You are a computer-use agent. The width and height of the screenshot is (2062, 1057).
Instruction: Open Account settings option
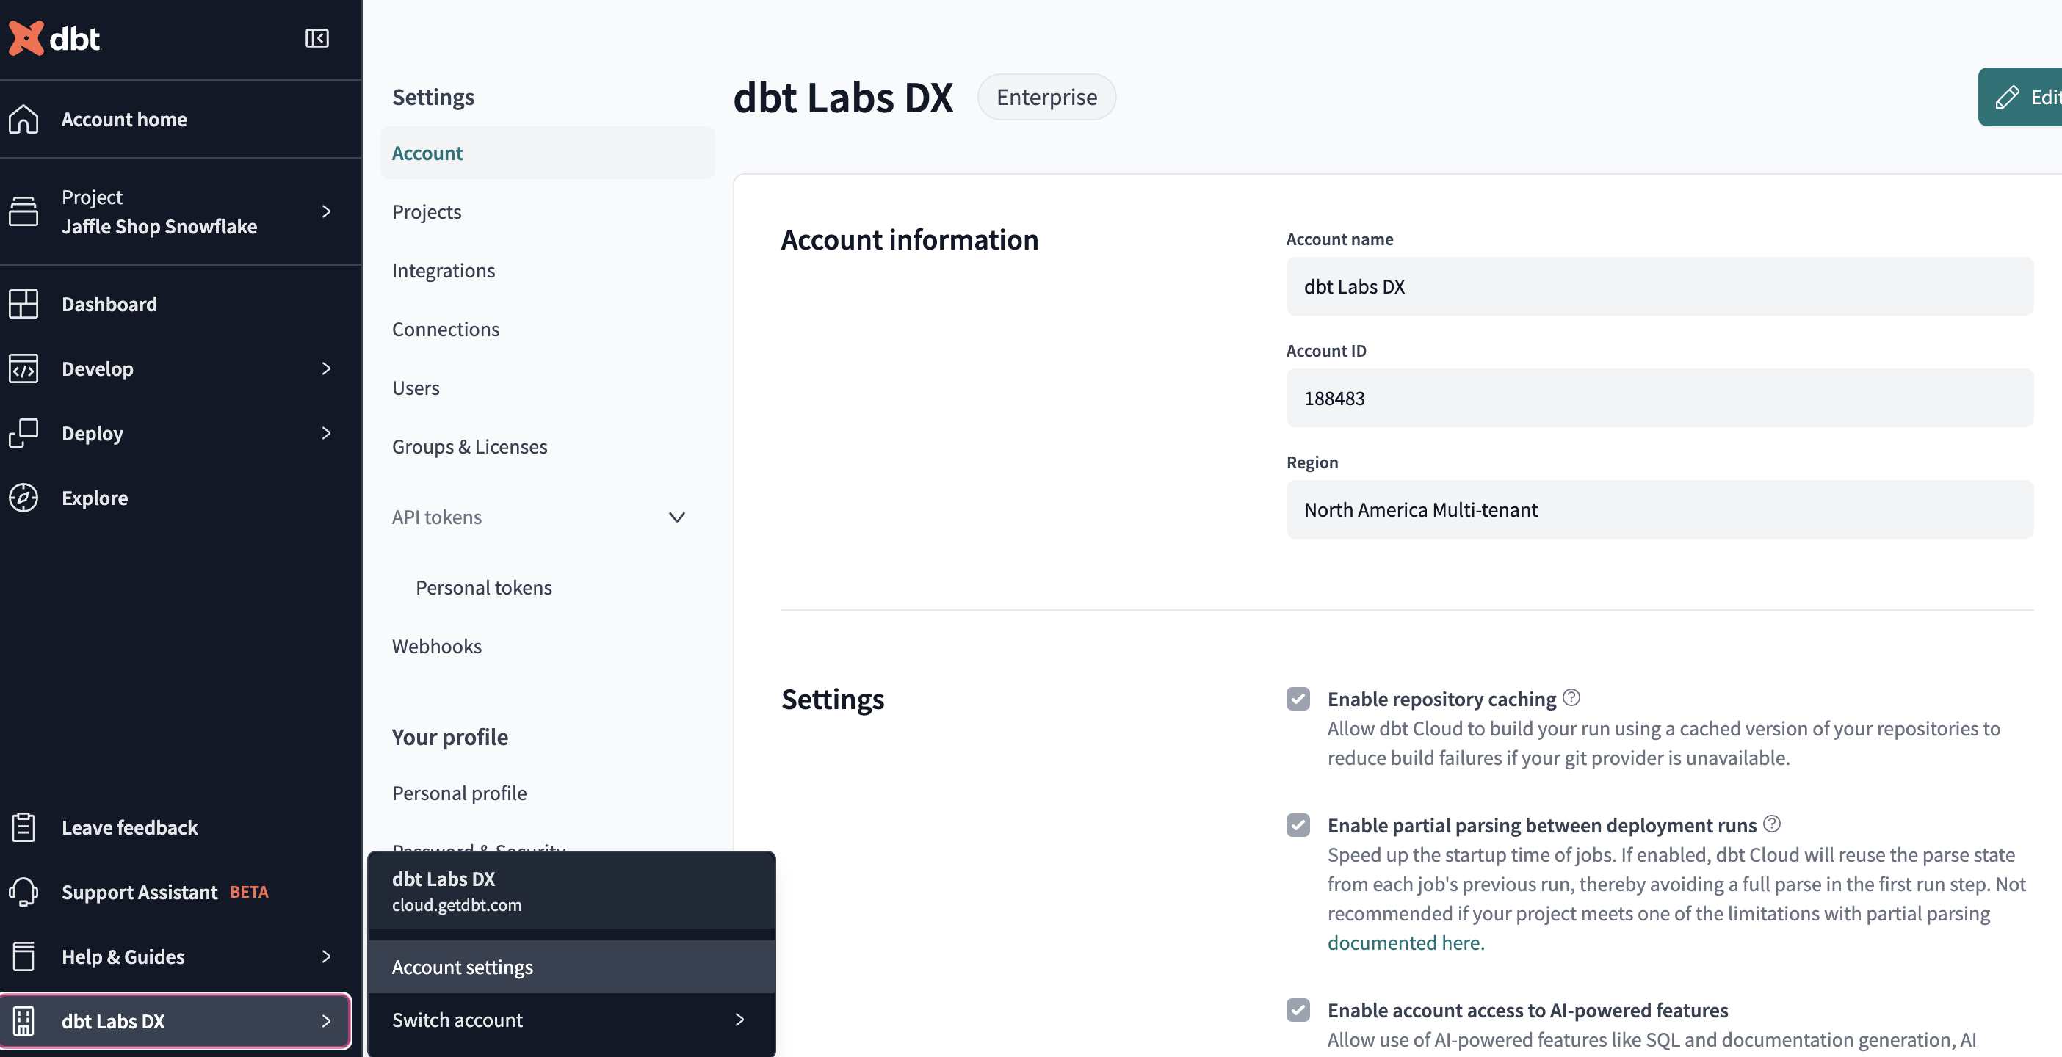click(461, 965)
